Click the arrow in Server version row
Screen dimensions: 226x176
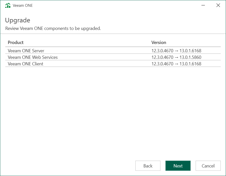pos(176,51)
